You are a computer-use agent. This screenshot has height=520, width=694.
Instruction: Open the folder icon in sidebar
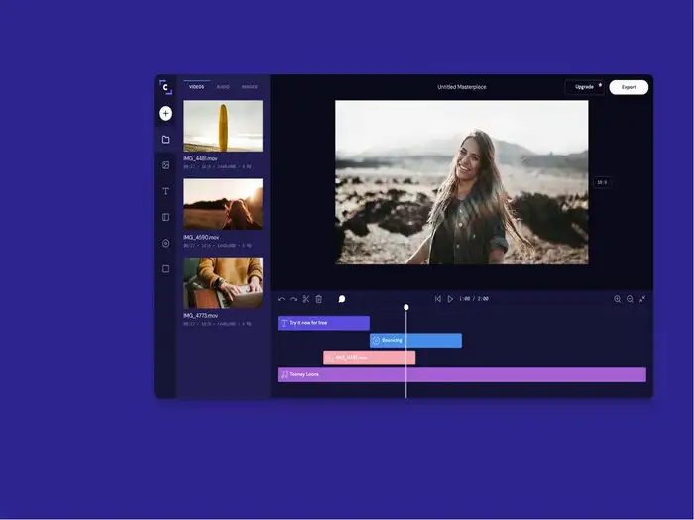coord(165,140)
